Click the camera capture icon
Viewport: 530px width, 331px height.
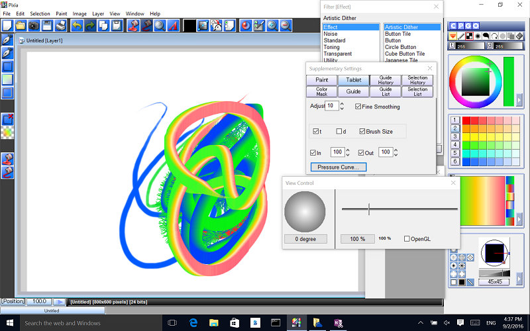pos(34,26)
